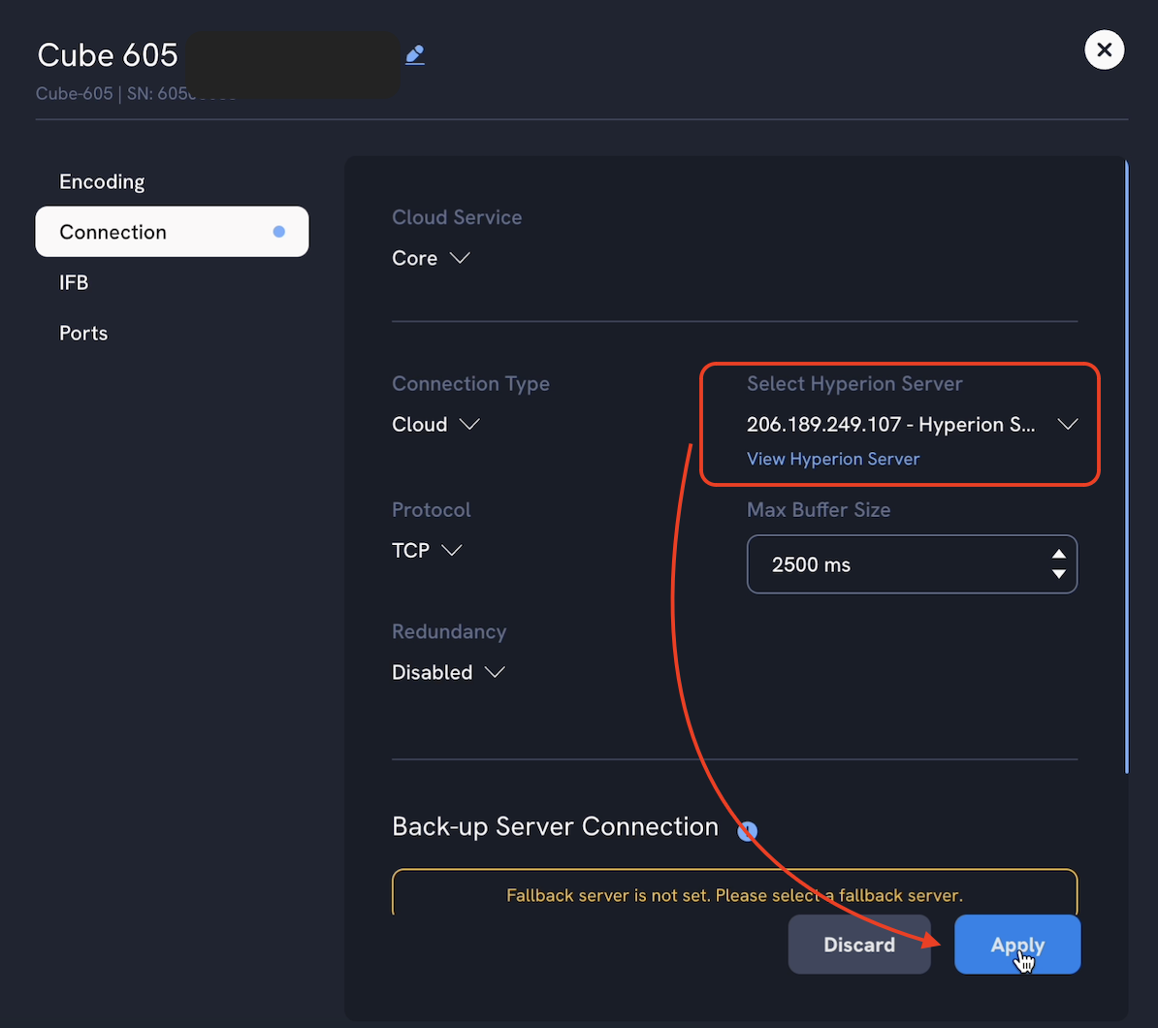Click the fallback server warning banner
Screen dimensions: 1158x1028
coord(734,894)
